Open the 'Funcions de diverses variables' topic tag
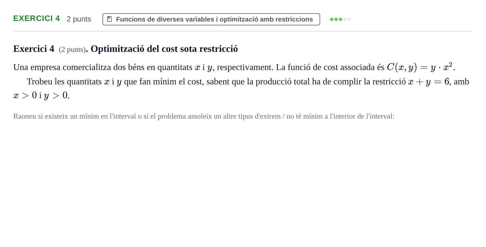This screenshot has height=247, width=486. (211, 19)
